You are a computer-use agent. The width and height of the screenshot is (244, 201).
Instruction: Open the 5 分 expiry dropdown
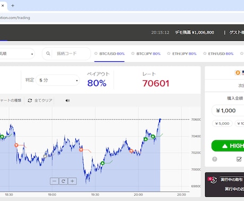58,80
